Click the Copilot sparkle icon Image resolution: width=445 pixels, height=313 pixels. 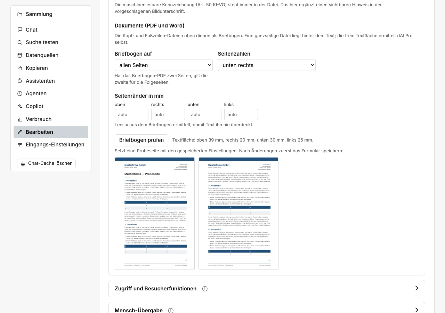20,106
